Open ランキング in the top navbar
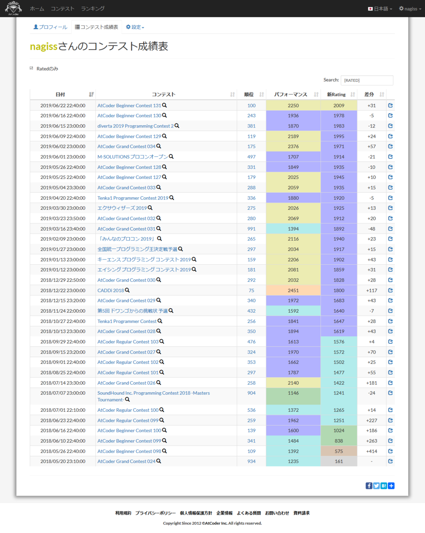 (93, 8)
